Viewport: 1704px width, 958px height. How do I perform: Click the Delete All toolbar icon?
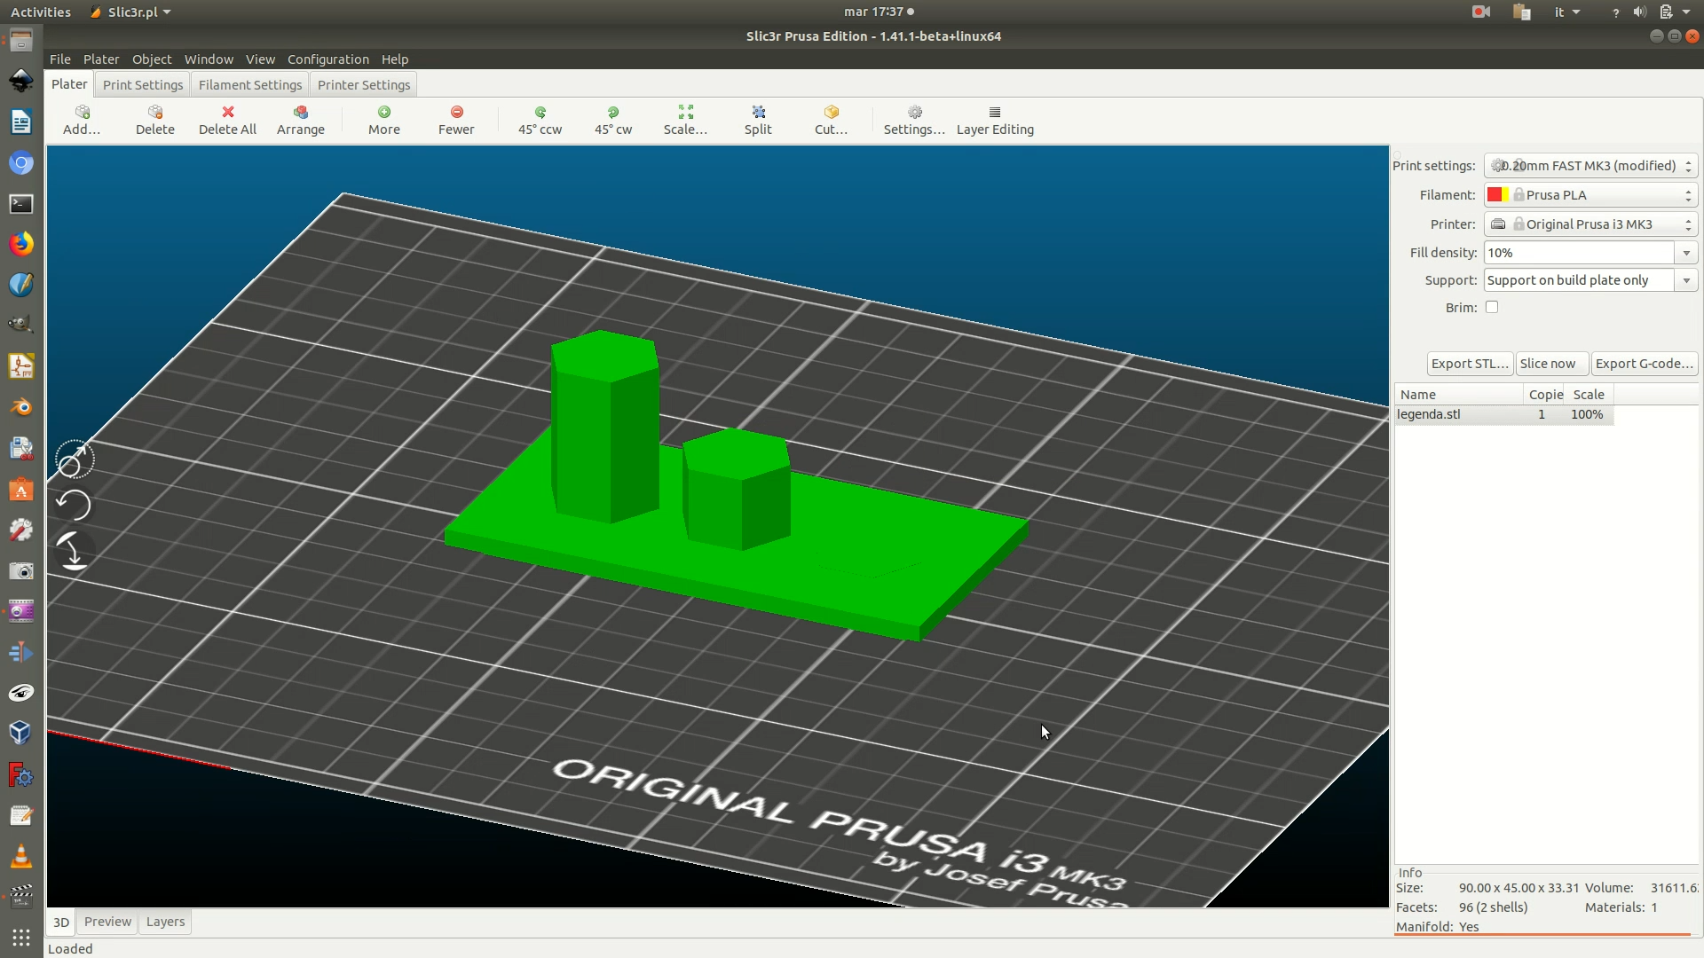pos(227,120)
